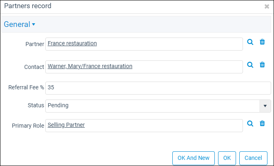This screenshot has width=274, height=166.
Task: Open the Contact field lookup search icon
Action: coord(250,65)
